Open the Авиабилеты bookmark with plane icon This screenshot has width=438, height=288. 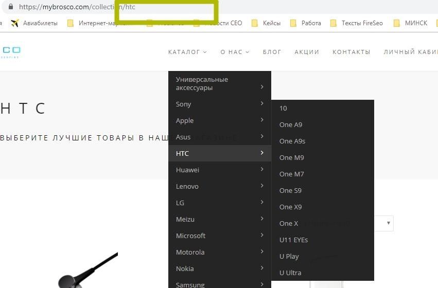pyautogui.click(x=34, y=23)
